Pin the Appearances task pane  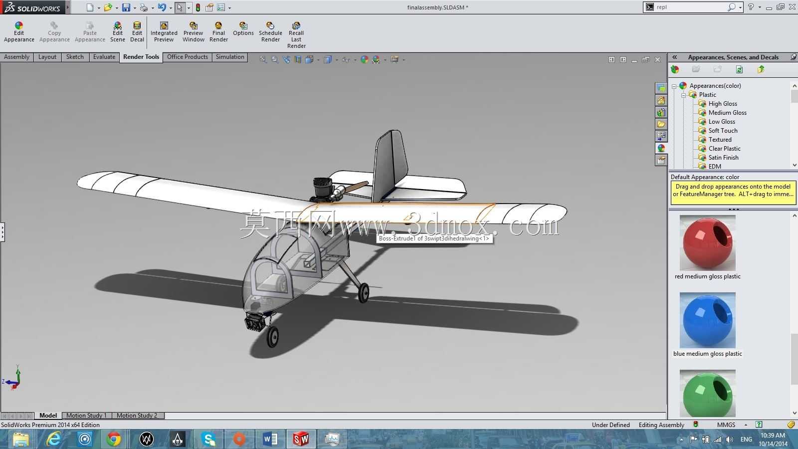tap(793, 57)
